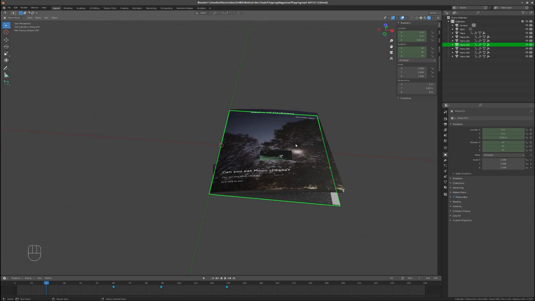
Task: Click the Location Z field in properties
Action: coord(503,137)
